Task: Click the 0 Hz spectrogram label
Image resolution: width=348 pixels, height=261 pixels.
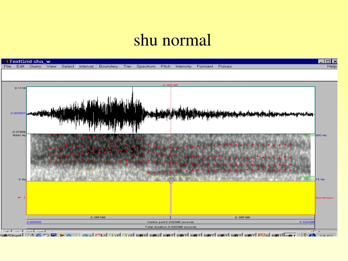Action: click(22, 179)
